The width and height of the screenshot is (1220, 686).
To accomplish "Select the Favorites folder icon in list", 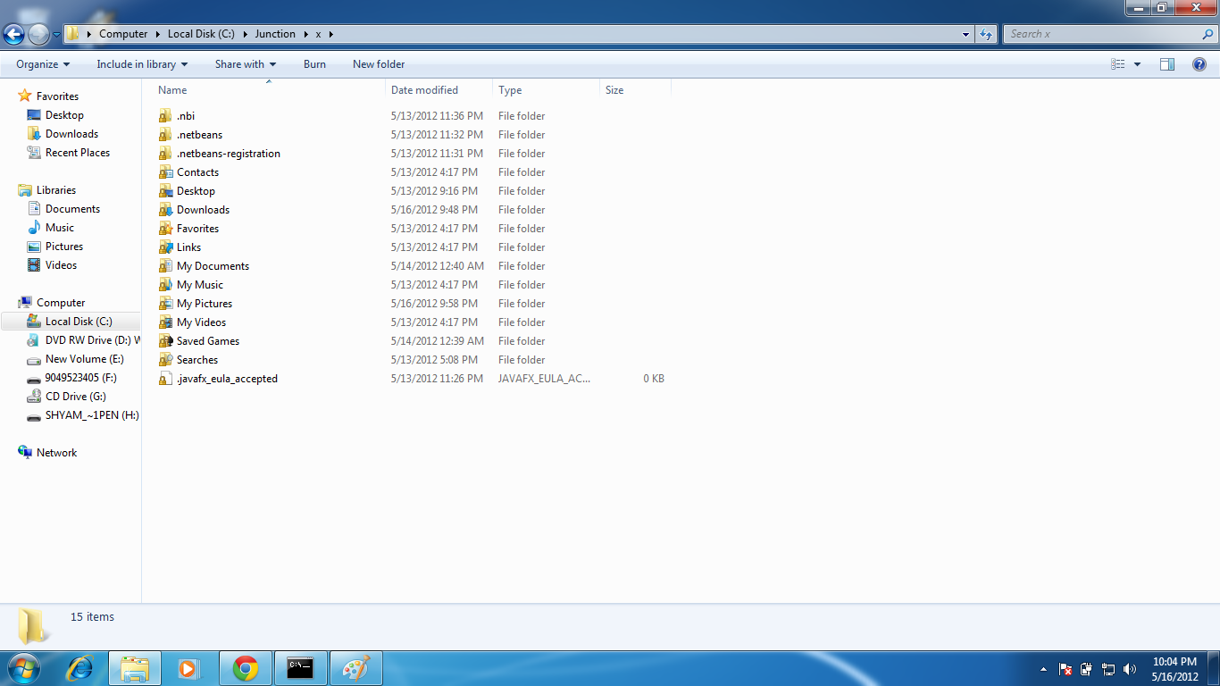I will 165,229.
